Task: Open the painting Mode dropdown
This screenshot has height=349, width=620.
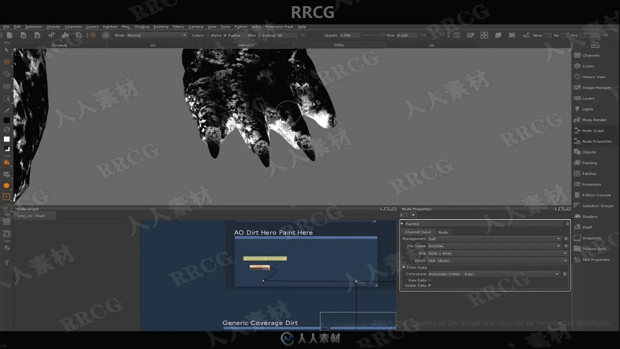Action: click(x=157, y=36)
